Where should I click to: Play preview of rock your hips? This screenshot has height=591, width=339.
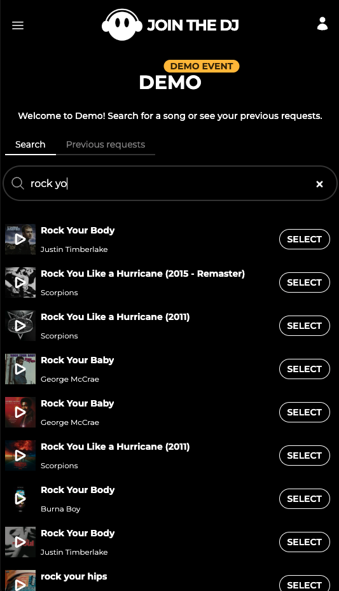20,581
